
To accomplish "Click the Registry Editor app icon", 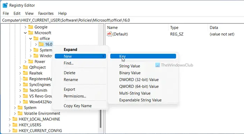I will point(5,5).
